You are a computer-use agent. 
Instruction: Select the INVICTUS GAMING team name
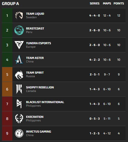(x=39, y=132)
